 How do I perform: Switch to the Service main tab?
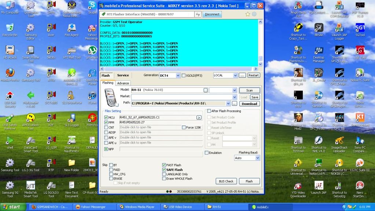pyautogui.click(x=123, y=75)
